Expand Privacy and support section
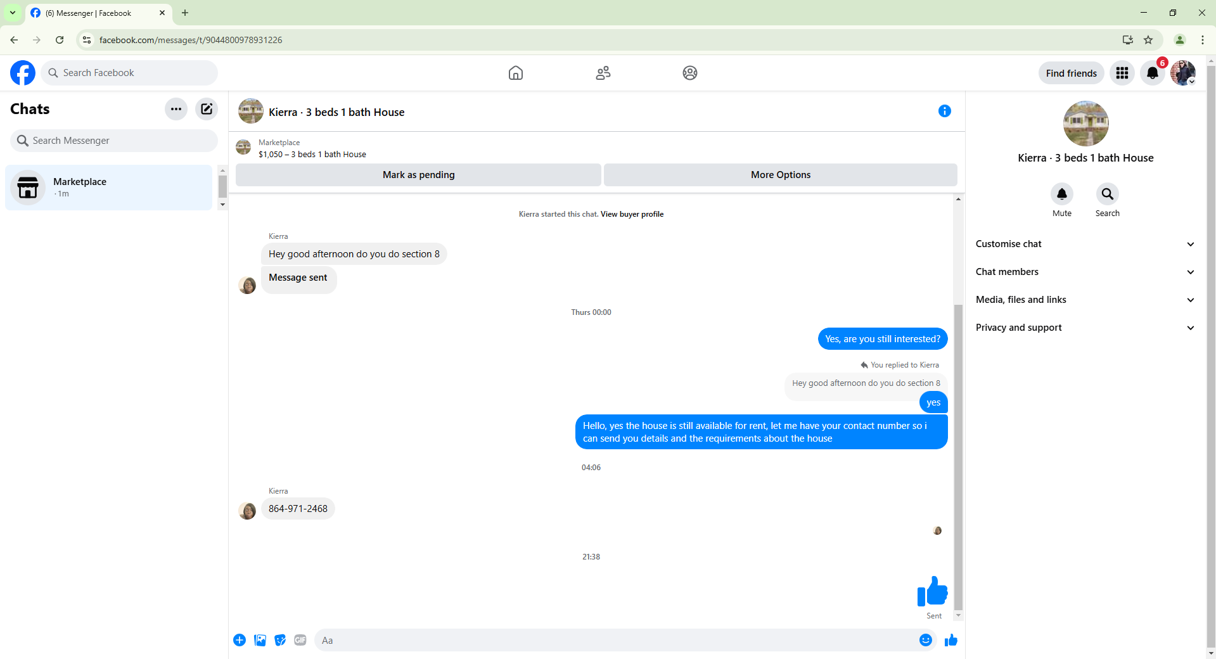The width and height of the screenshot is (1216, 659). tap(1085, 328)
